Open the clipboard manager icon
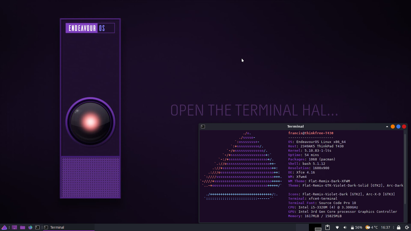The width and height of the screenshot is (411, 231). pos(328,227)
